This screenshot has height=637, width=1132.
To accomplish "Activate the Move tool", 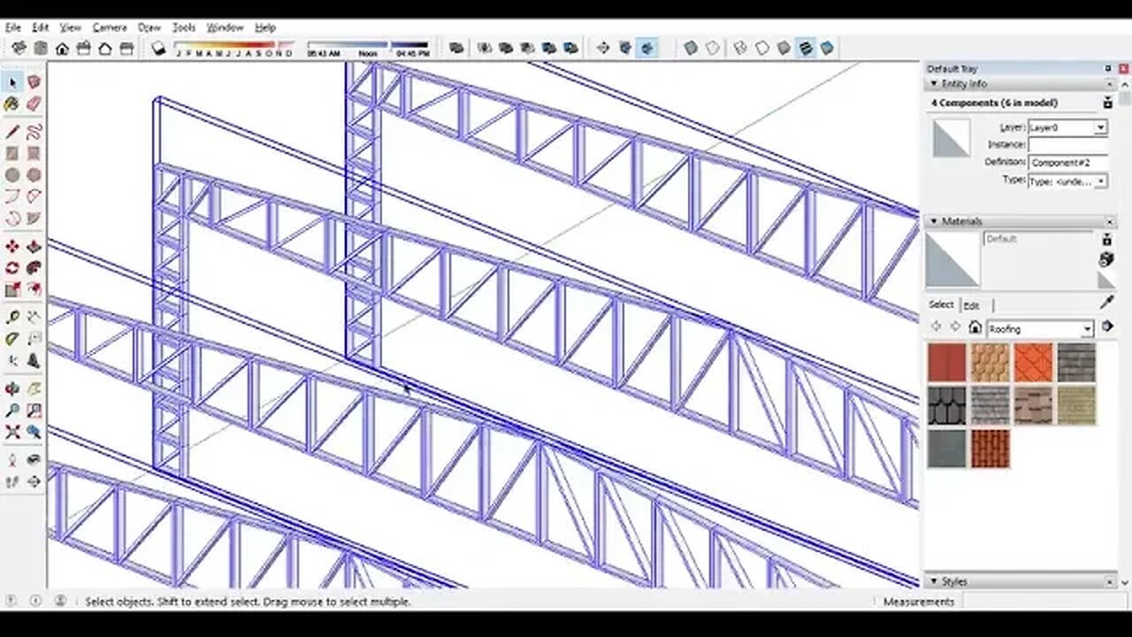I will [x=12, y=246].
